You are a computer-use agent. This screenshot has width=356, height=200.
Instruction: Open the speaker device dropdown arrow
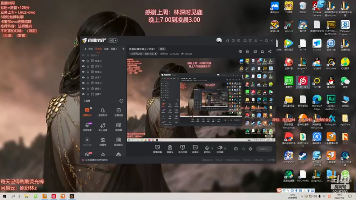click(x=225, y=148)
